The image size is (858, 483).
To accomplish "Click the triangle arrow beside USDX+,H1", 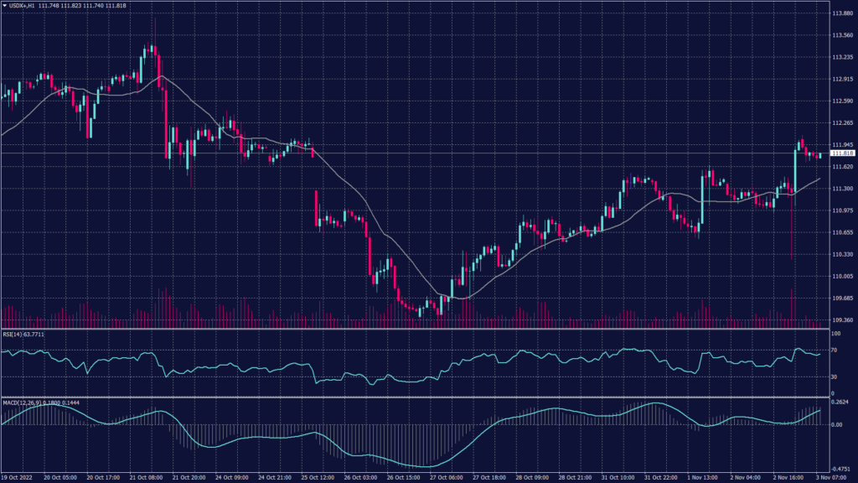I will [5, 5].
